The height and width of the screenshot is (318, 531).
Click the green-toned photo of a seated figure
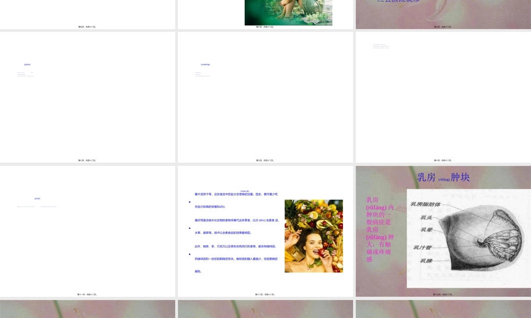288,12
